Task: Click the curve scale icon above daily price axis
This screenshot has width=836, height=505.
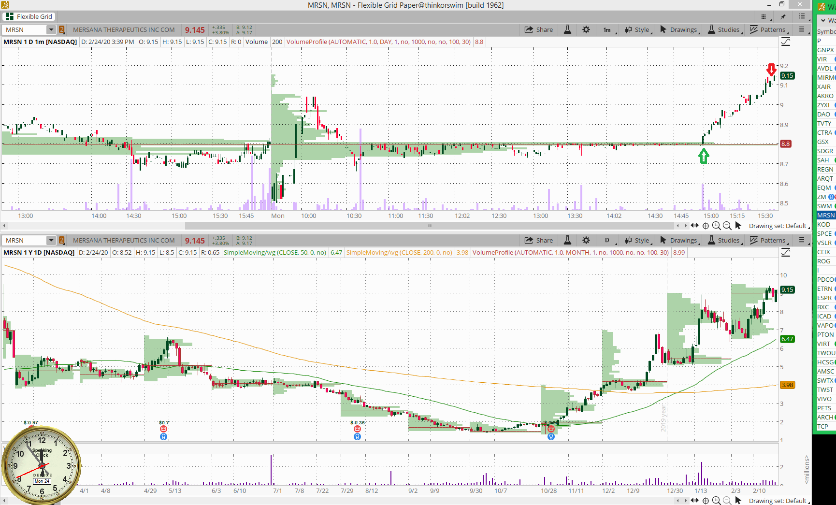Action: 786,253
